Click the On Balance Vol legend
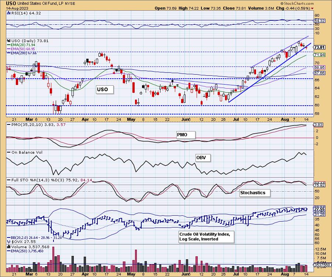The width and height of the screenshot is (332, 277). tap(25, 153)
